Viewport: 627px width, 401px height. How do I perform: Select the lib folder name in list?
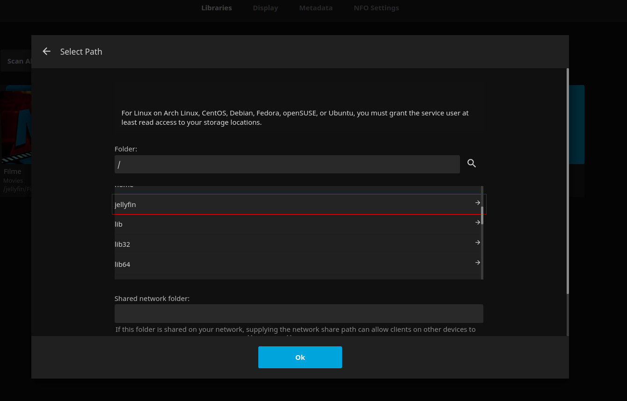[118, 224]
